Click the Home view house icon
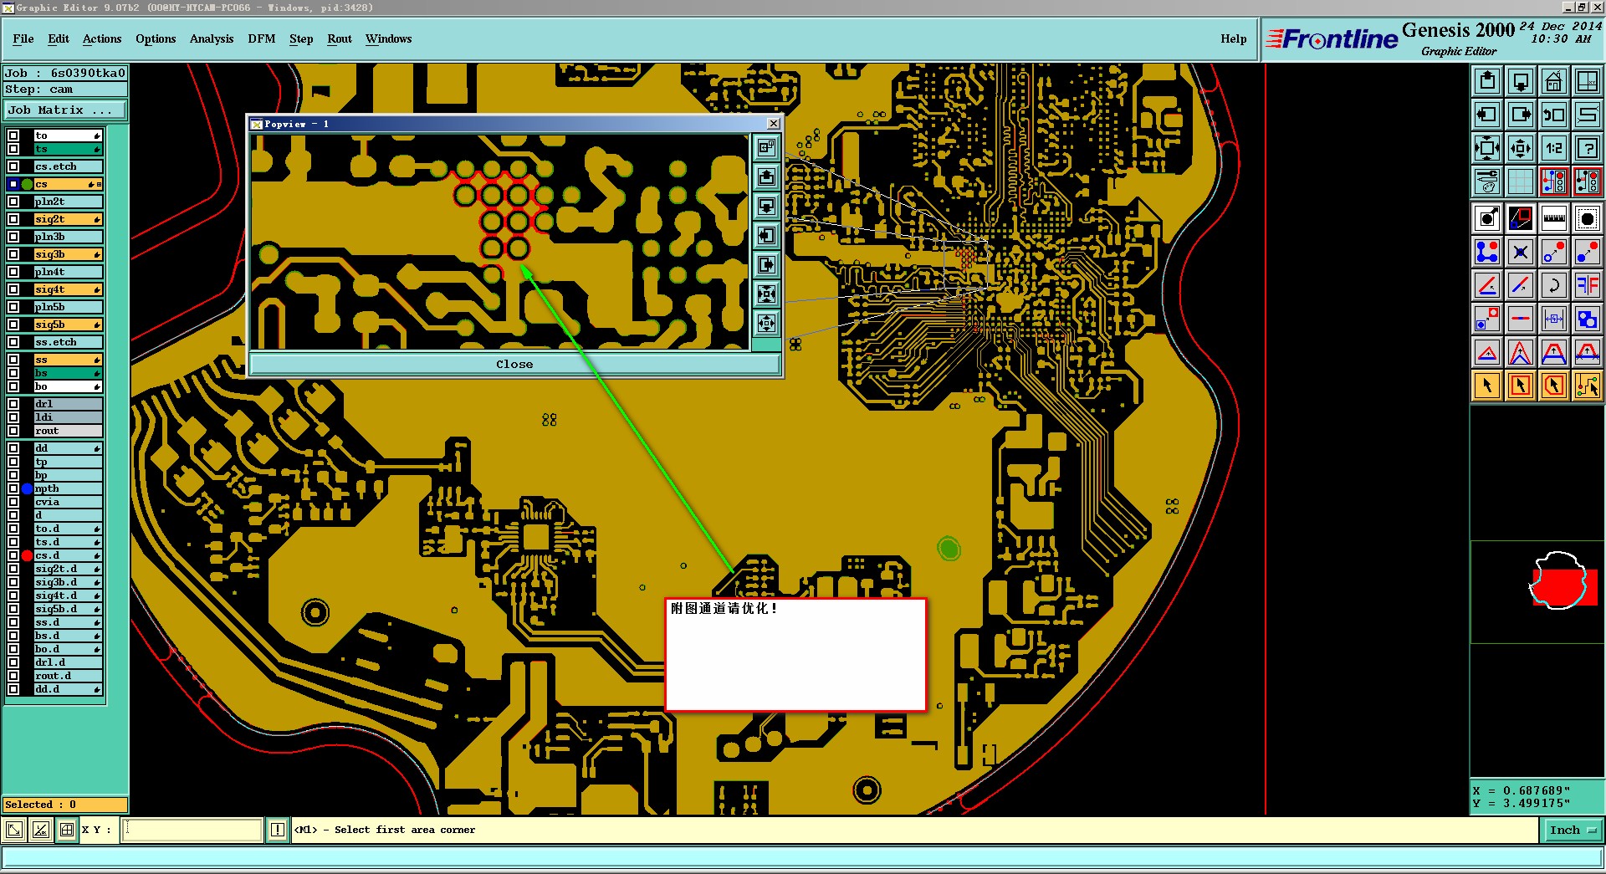Screen dimensions: 1606x874 (1554, 81)
